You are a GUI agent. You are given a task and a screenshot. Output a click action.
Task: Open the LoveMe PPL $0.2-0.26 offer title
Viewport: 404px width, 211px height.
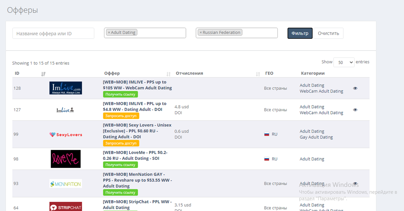(135, 155)
